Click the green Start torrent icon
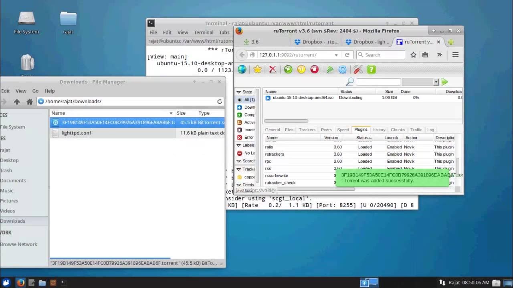The height and width of the screenshot is (288, 513). point(288,69)
